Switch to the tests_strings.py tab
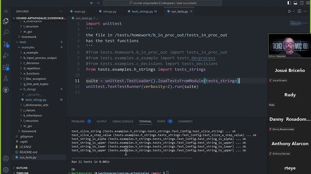Screen dimensions: 311x174 pos(142,12)
